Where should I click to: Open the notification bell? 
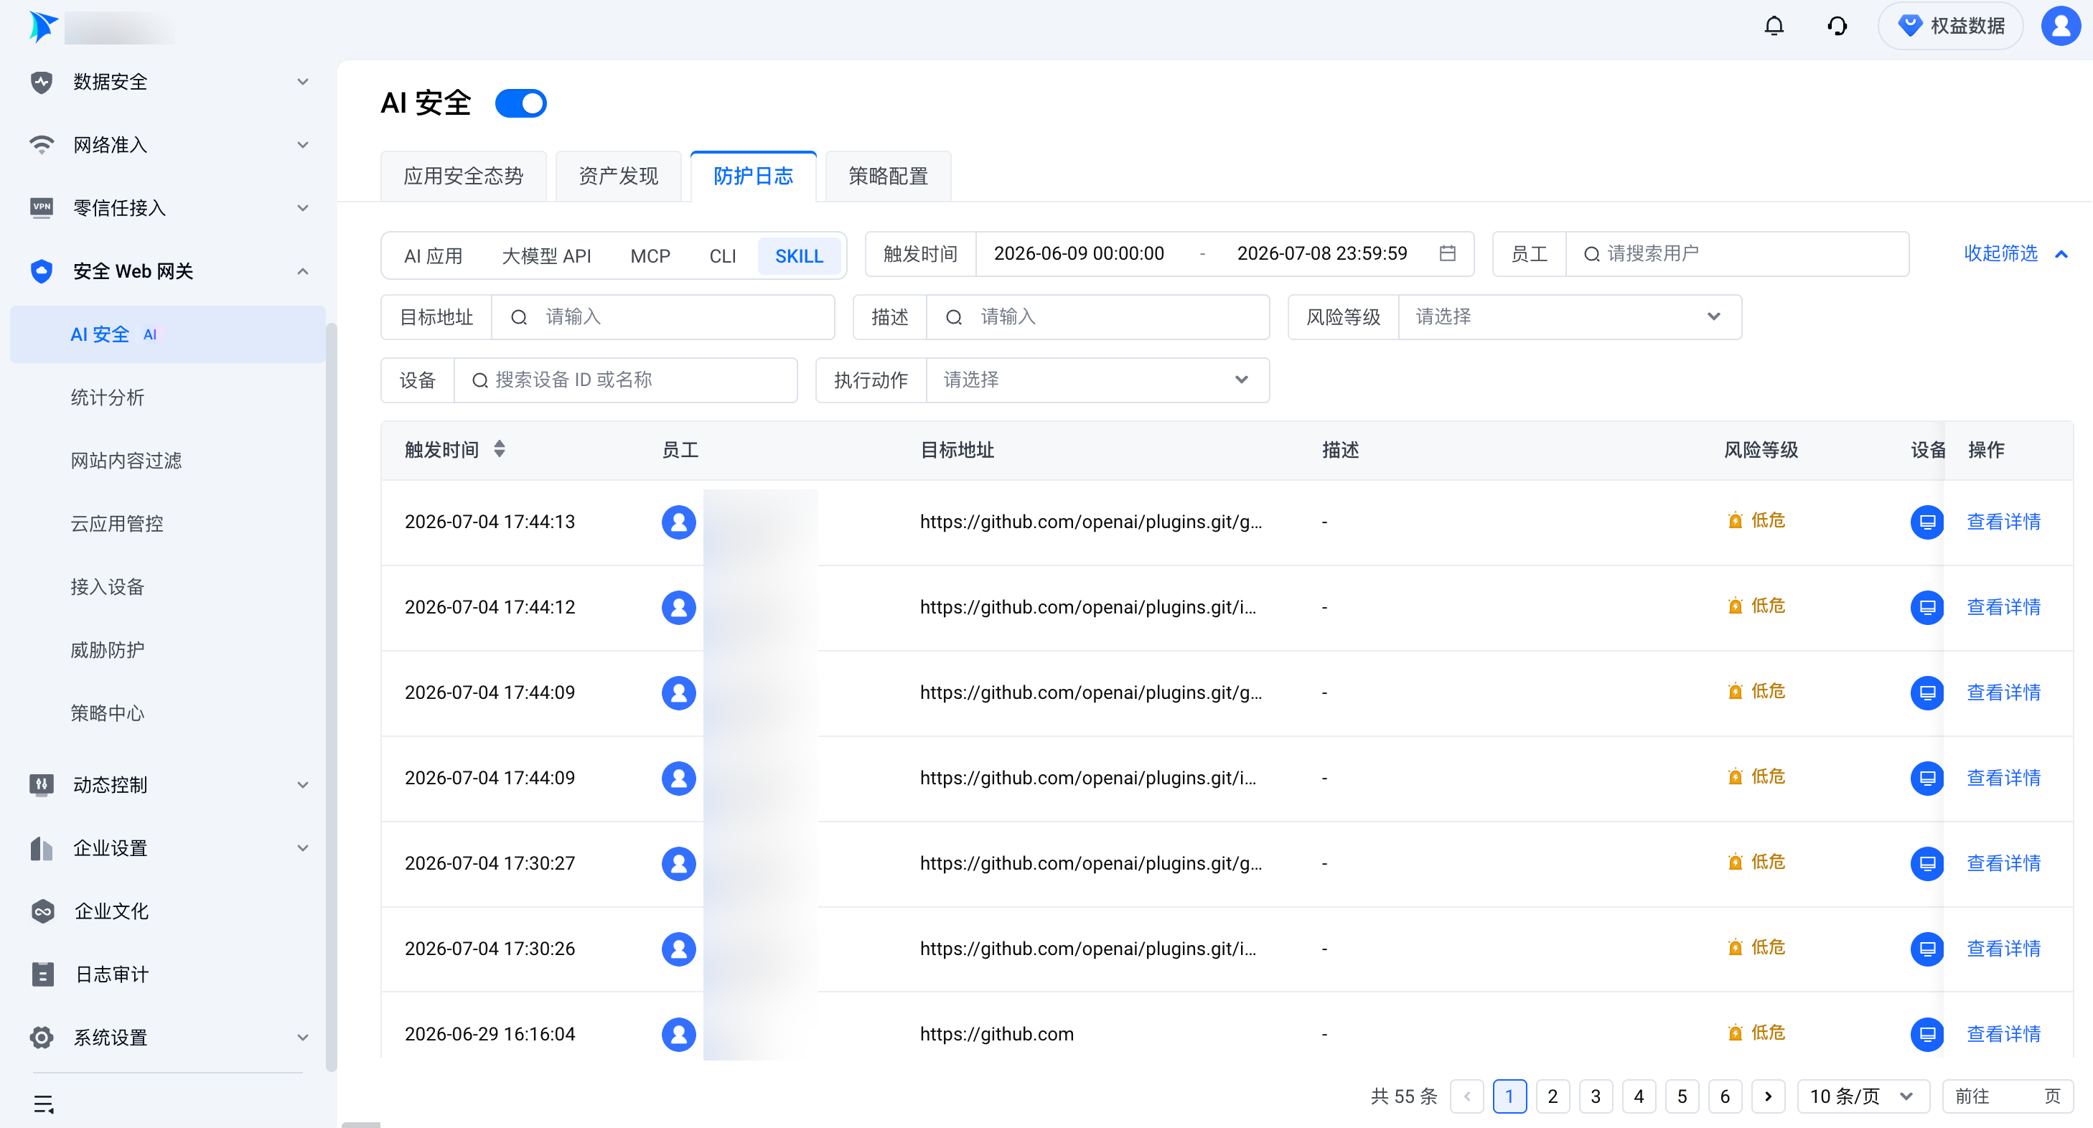point(1774,26)
